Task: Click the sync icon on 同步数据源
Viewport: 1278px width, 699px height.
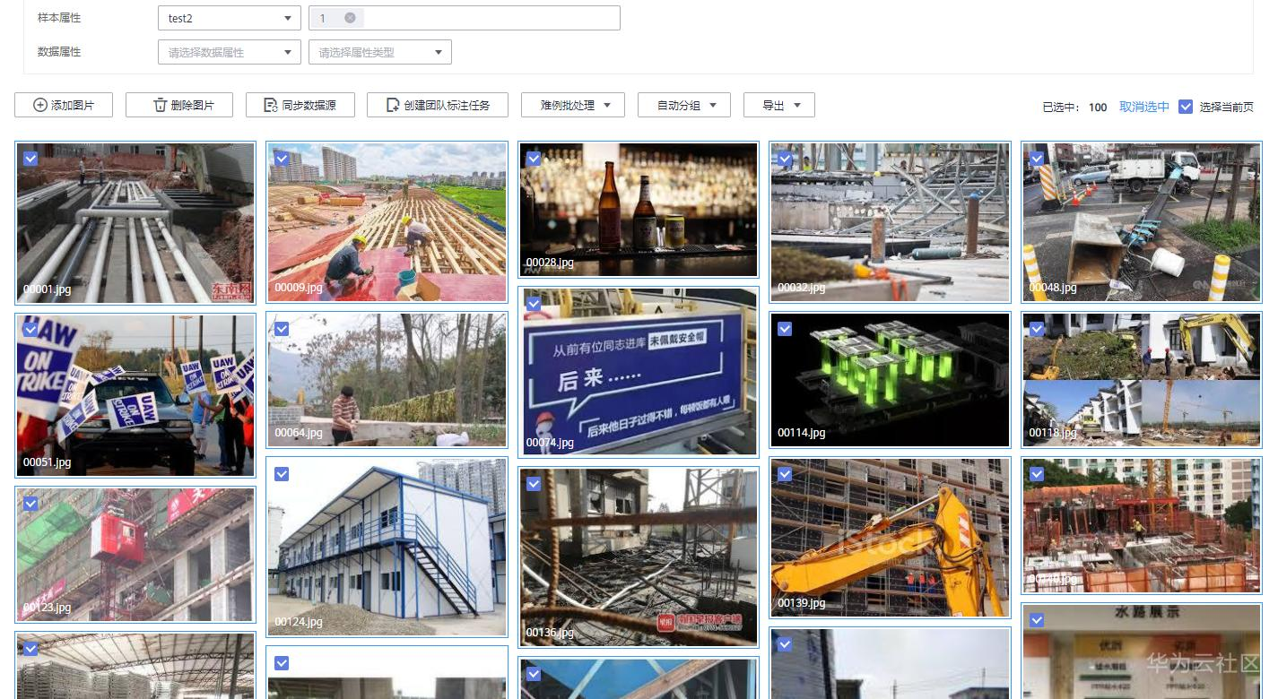Action: 271,105
